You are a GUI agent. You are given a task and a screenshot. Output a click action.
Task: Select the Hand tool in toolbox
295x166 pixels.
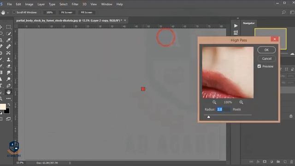(x=8, y=92)
